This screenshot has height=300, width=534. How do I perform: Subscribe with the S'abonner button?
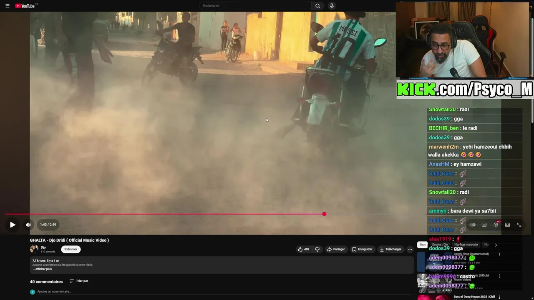coord(71,249)
